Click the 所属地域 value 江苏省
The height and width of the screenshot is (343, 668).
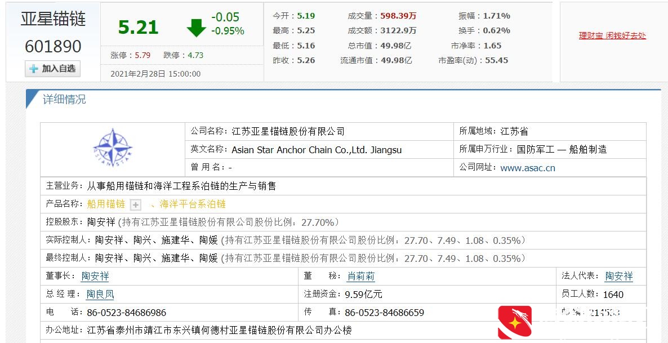coord(514,132)
